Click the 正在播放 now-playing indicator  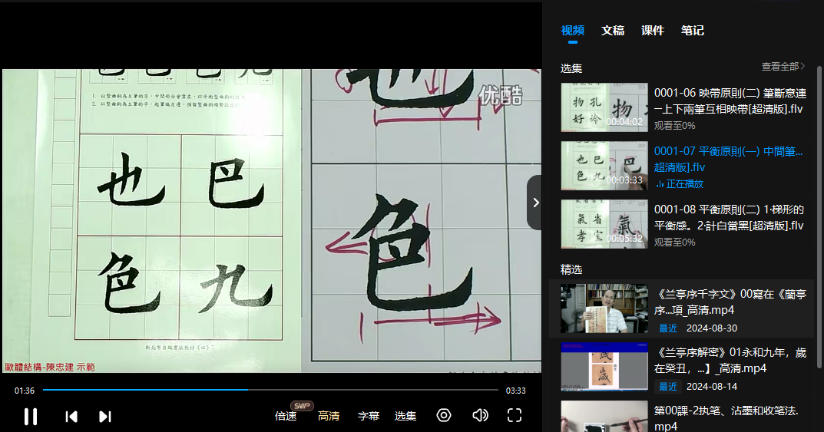click(680, 184)
